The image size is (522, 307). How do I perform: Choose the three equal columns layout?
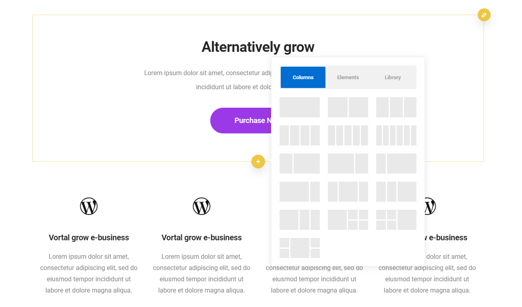[396, 107]
